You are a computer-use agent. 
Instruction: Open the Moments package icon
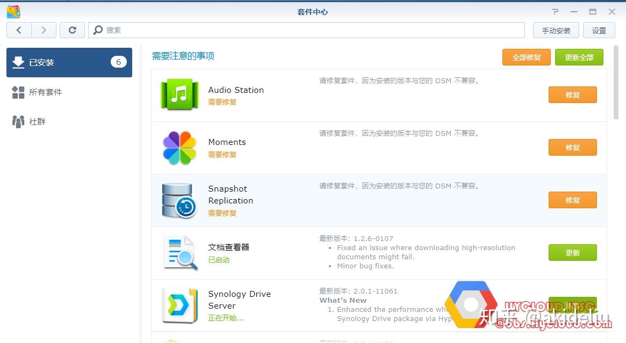click(x=179, y=148)
